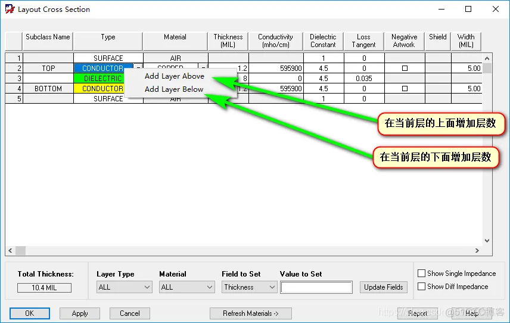Viewport: 510px width, 323px height.
Task: Open the Layer Type dropdown
Action: 125,287
